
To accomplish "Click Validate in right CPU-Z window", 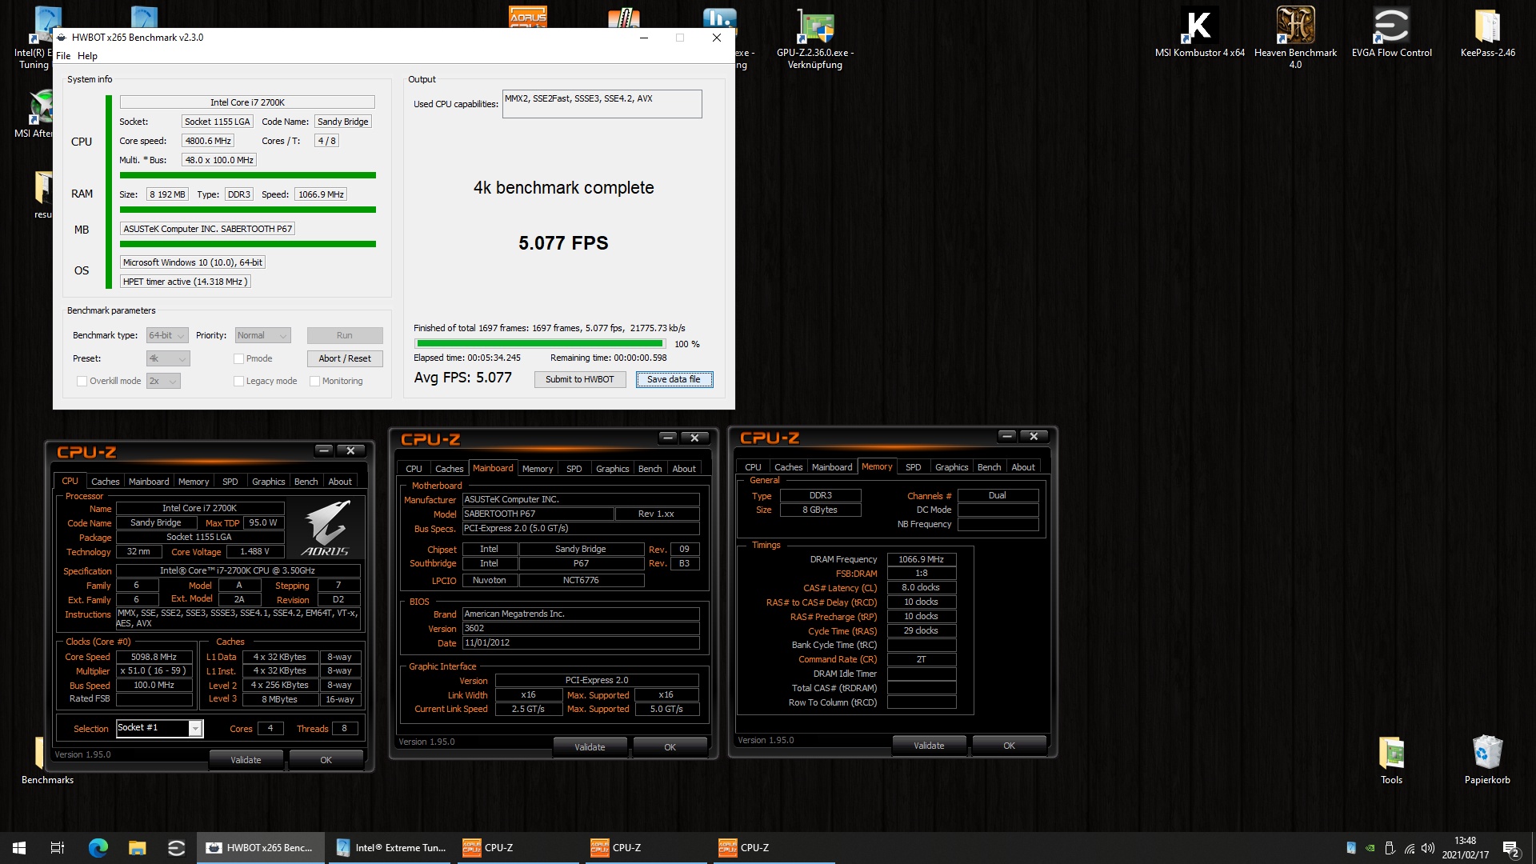I will click(x=929, y=746).
